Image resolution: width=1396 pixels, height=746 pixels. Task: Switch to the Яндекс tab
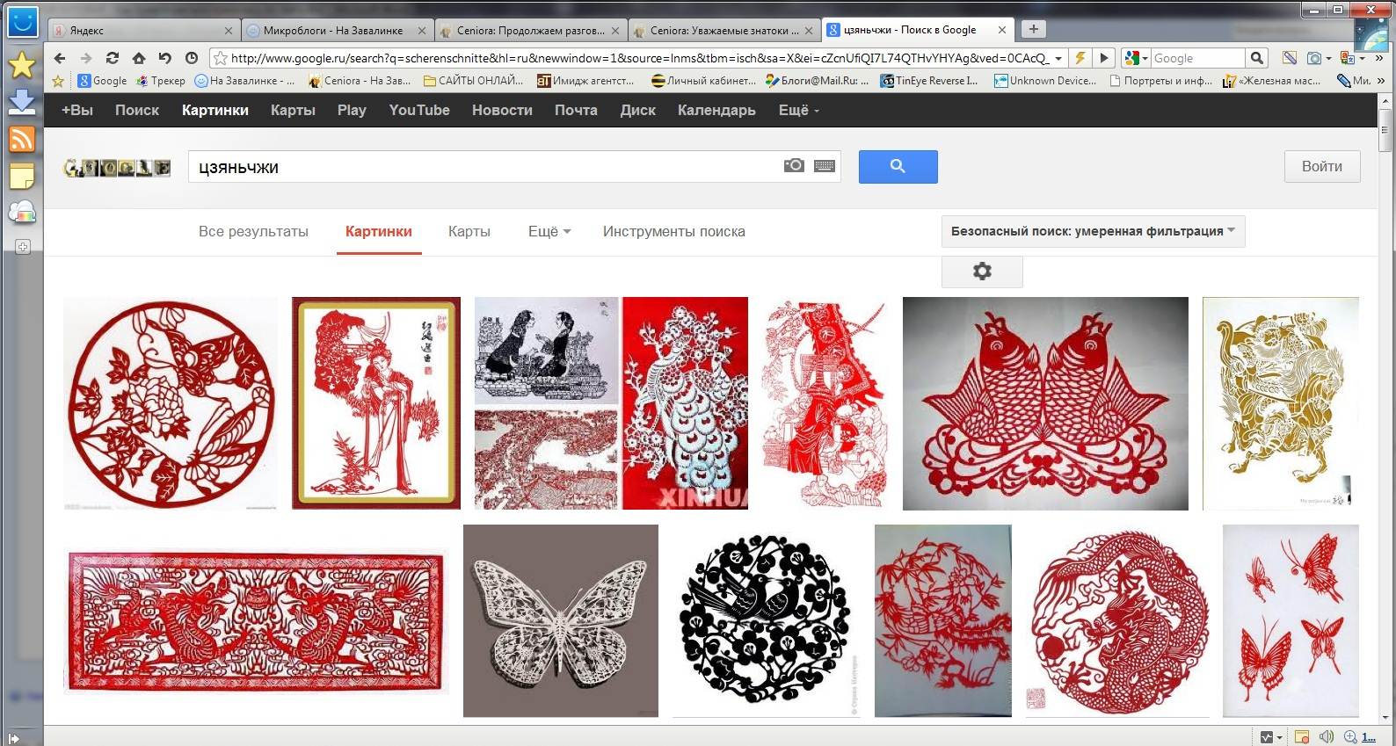tap(142, 30)
